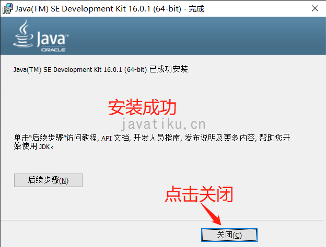Click the installer icon in title bar

click(x=7, y=9)
